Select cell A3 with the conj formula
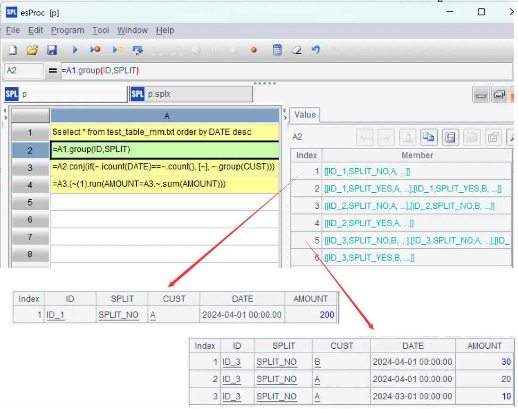Image resolution: width=518 pixels, height=409 pixels. 165,167
